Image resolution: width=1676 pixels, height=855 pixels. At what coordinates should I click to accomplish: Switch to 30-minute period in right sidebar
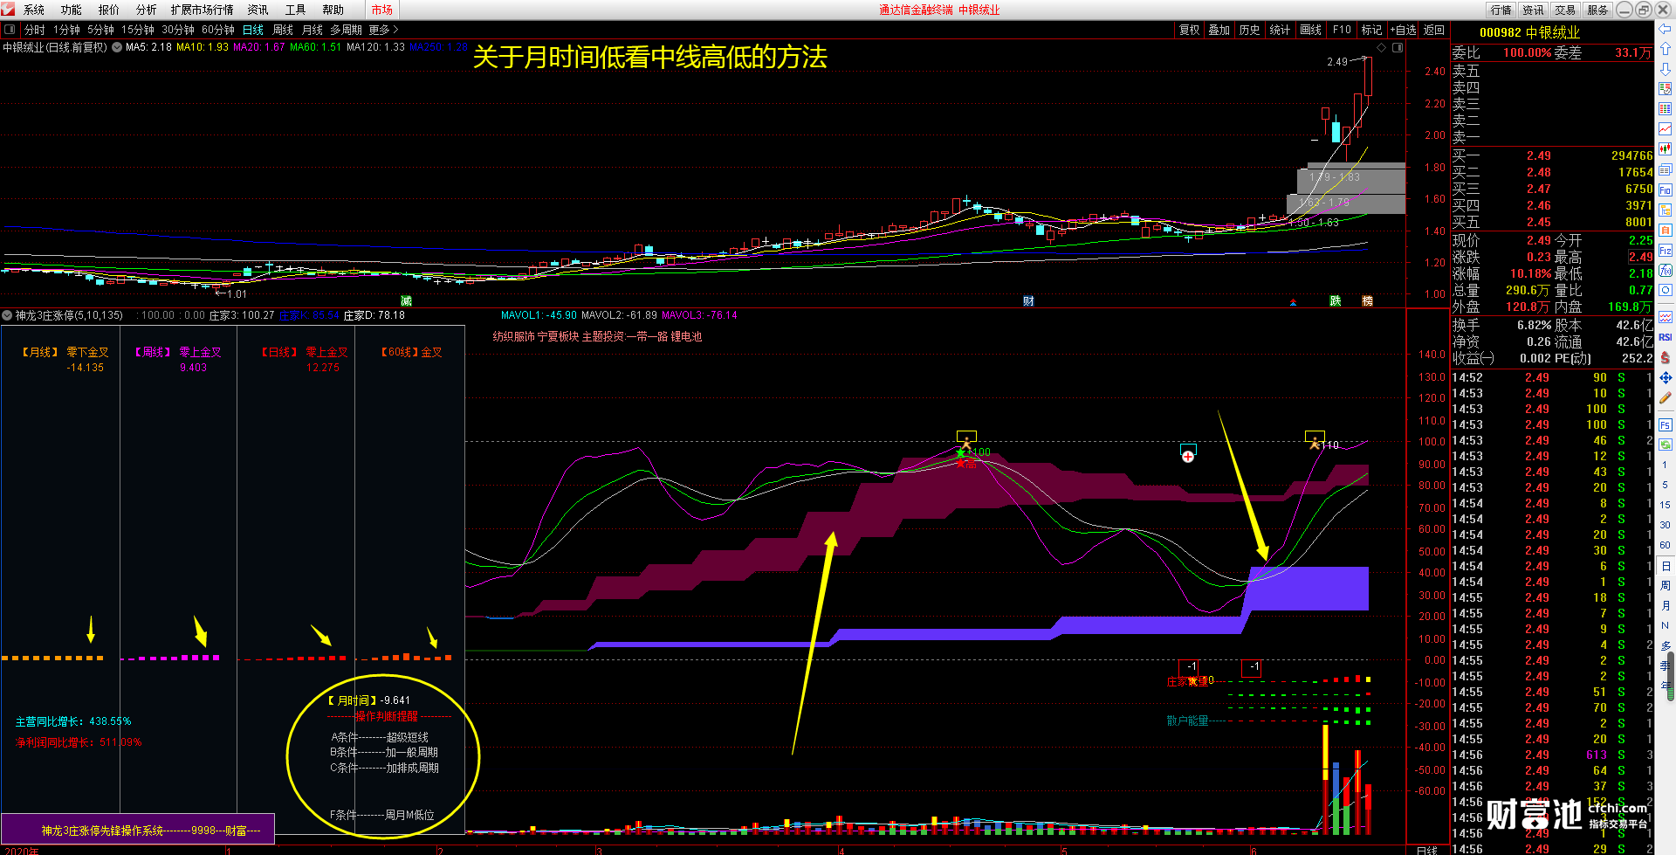1665,524
